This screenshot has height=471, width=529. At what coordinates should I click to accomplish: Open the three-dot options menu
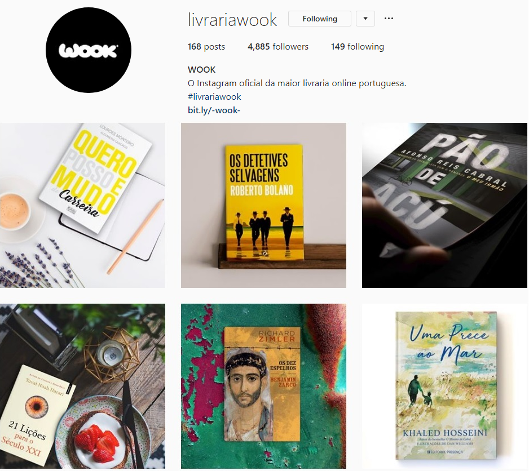(389, 19)
